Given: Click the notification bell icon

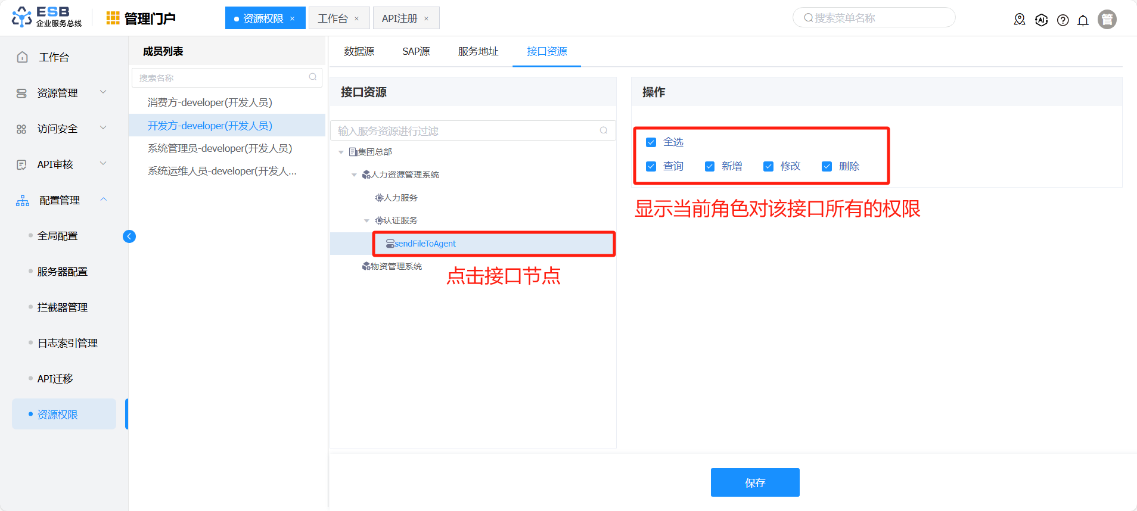Looking at the screenshot, I should click(1083, 20).
